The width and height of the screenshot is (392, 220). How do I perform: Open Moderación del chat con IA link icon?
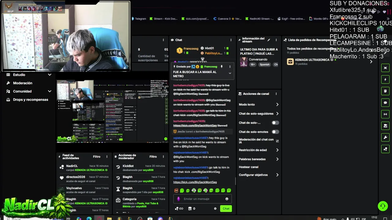click(x=277, y=141)
